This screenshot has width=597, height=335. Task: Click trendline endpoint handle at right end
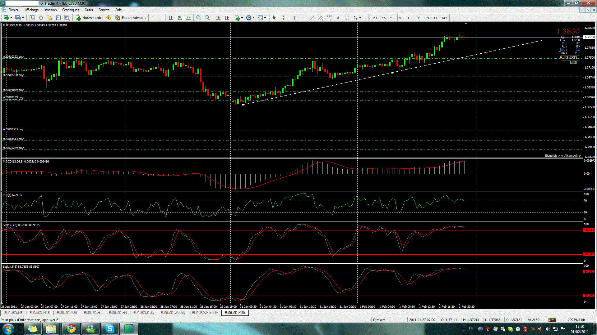[x=541, y=40]
